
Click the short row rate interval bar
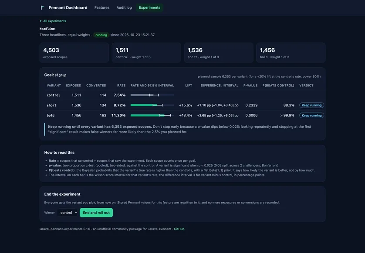[152, 105]
